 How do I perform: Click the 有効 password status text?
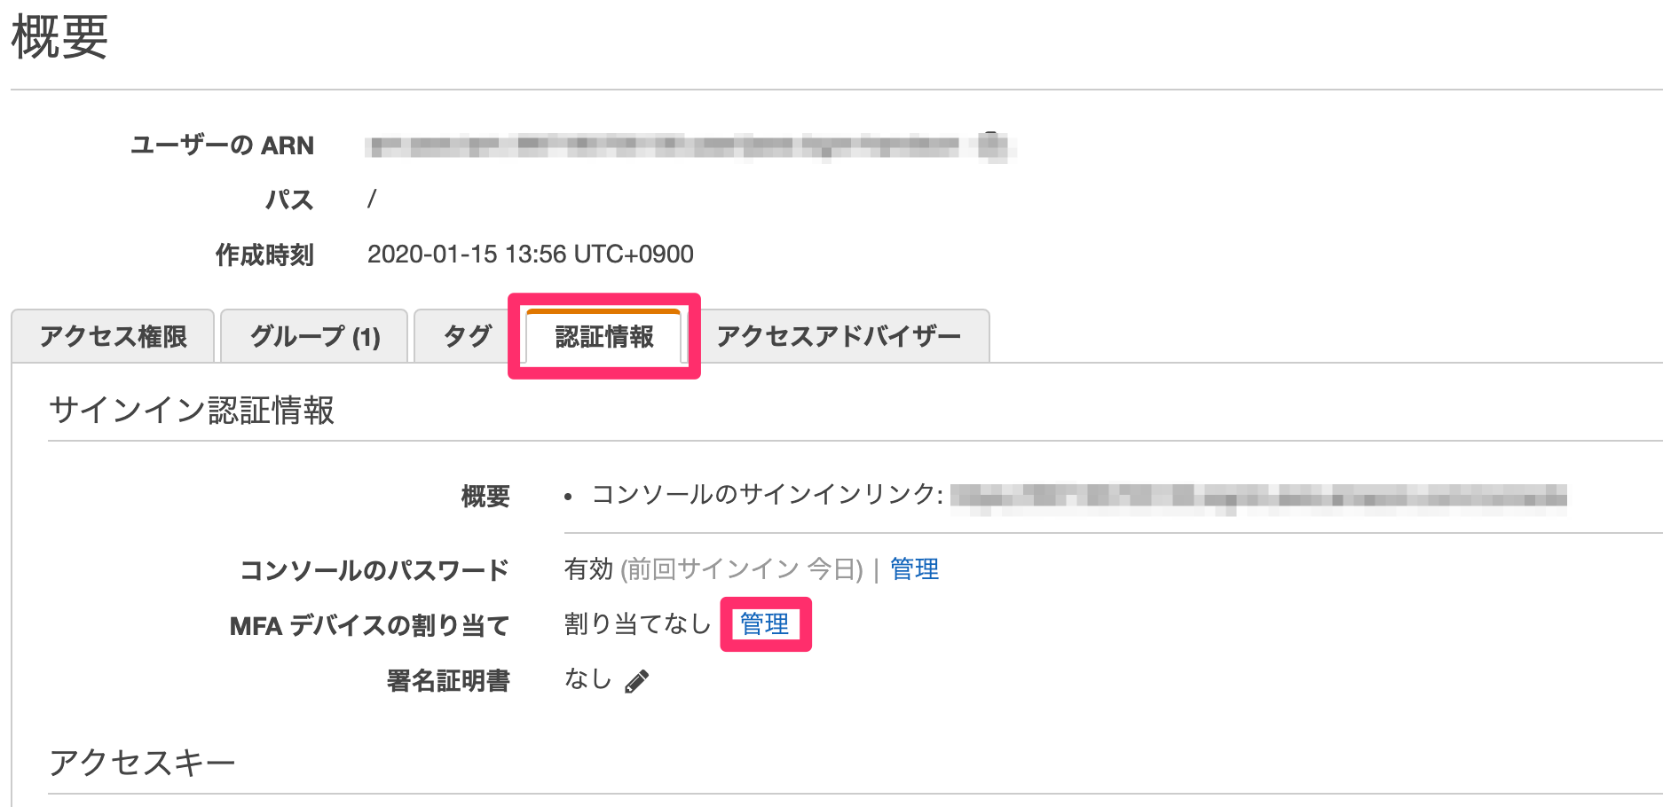(x=588, y=568)
